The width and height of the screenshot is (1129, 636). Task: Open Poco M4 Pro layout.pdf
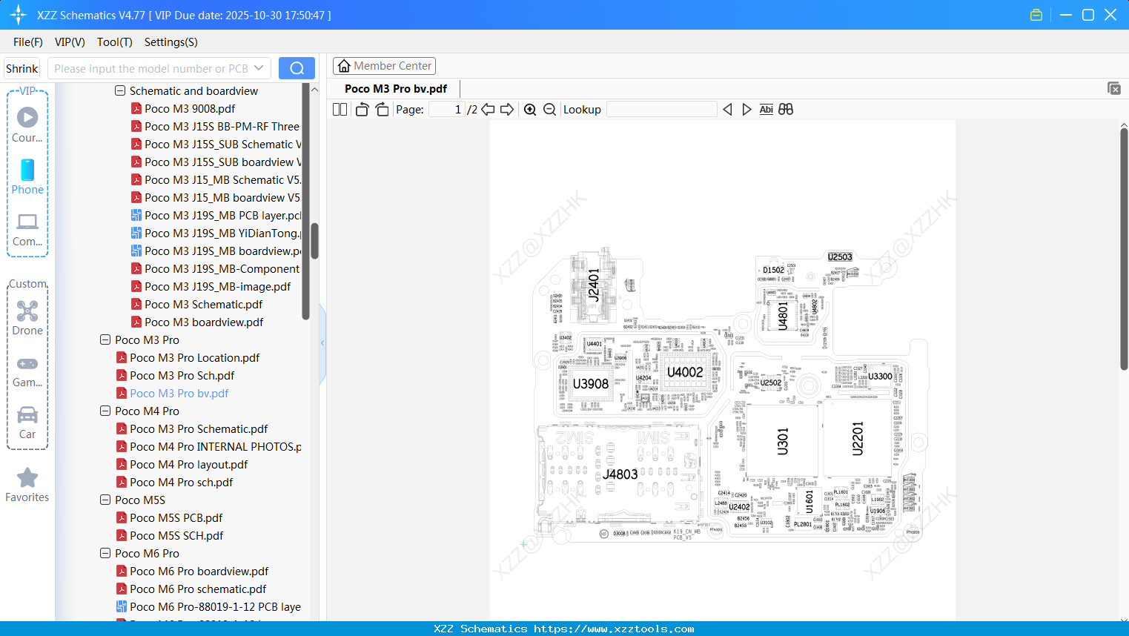pos(189,465)
